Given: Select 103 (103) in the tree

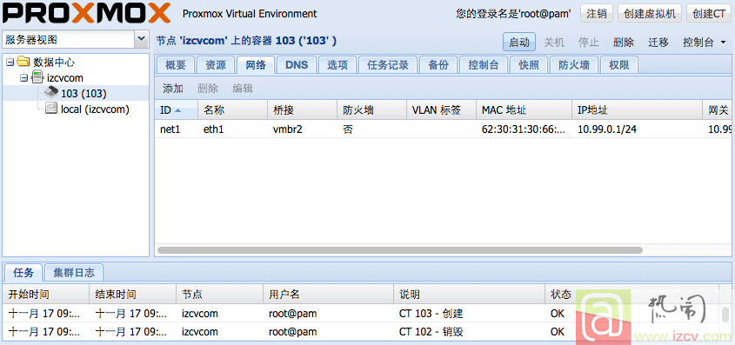Looking at the screenshot, I should point(84,94).
